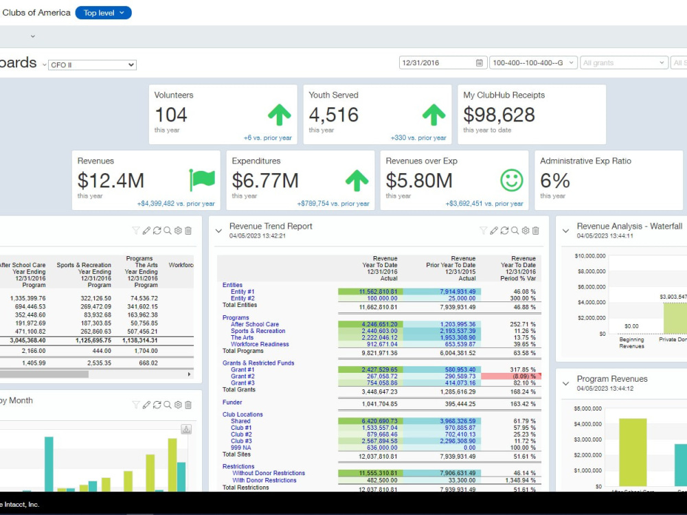
Task: Click the smiley face on Revenues over Exp
Action: (x=512, y=181)
